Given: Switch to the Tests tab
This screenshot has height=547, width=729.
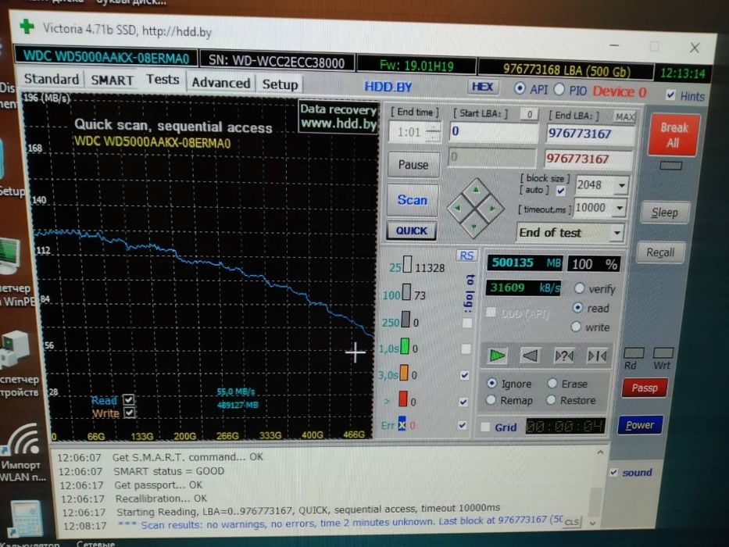Looking at the screenshot, I should pyautogui.click(x=163, y=79).
